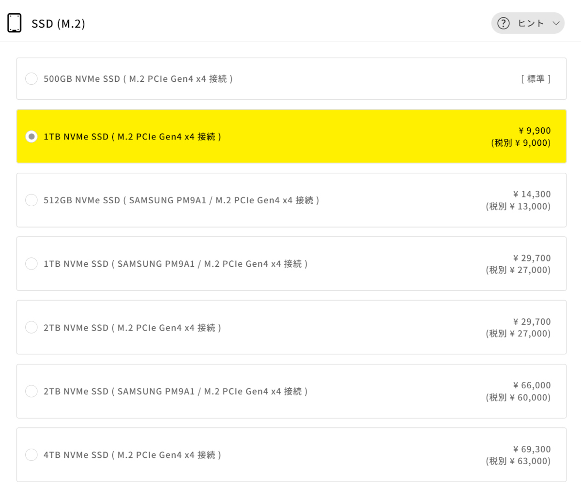The image size is (581, 500).
Task: Pick the 2TB NVMe SSD Gen4 radio
Action: click(x=31, y=327)
